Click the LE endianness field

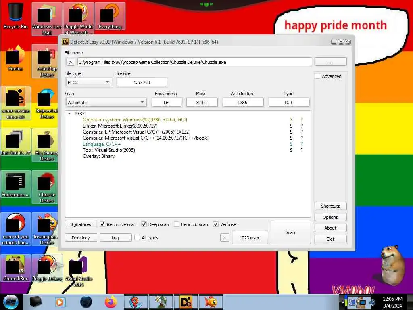(166, 102)
